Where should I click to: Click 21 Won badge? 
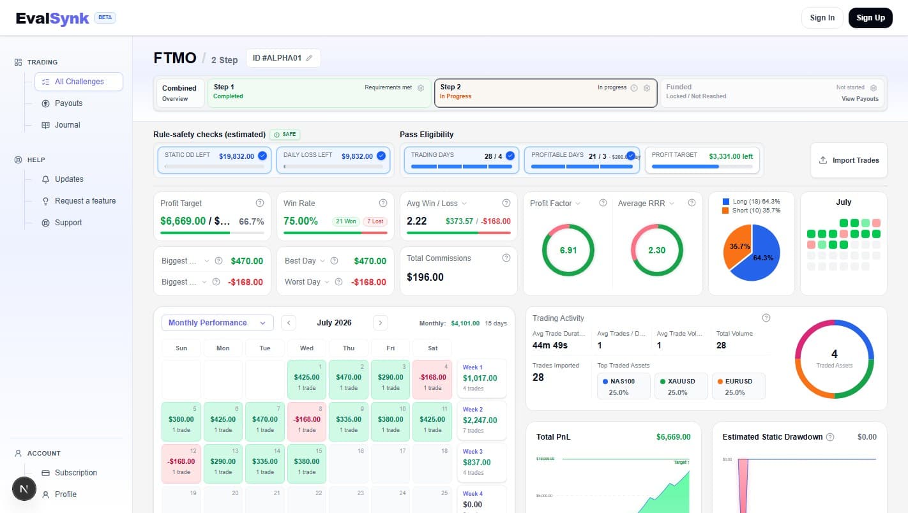345,221
